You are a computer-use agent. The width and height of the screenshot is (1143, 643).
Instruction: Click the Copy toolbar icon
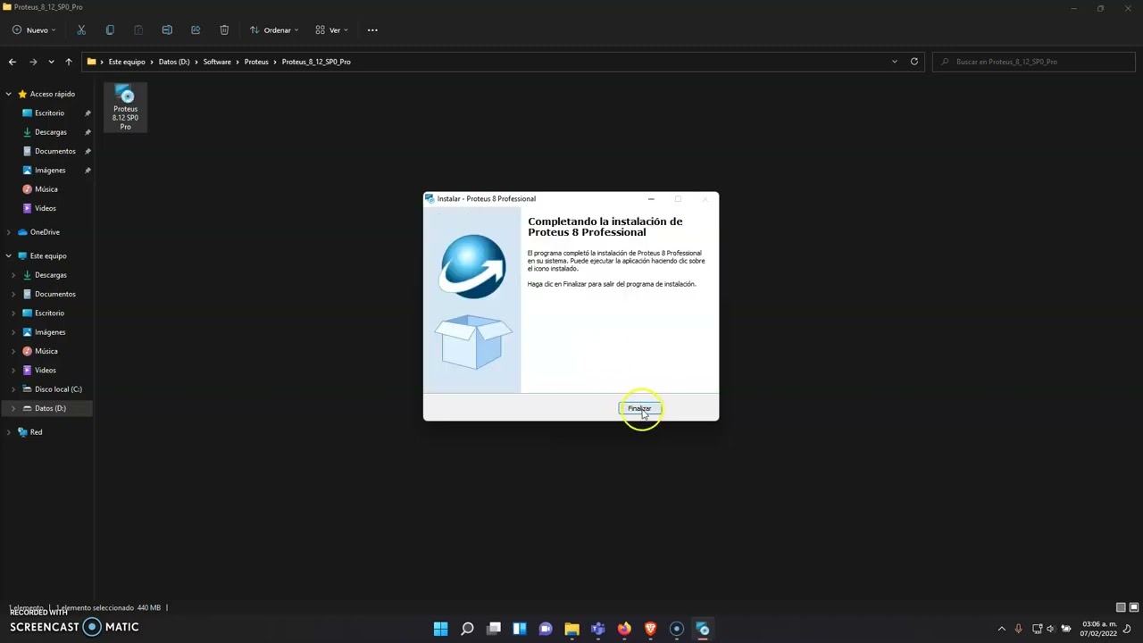[x=110, y=30]
